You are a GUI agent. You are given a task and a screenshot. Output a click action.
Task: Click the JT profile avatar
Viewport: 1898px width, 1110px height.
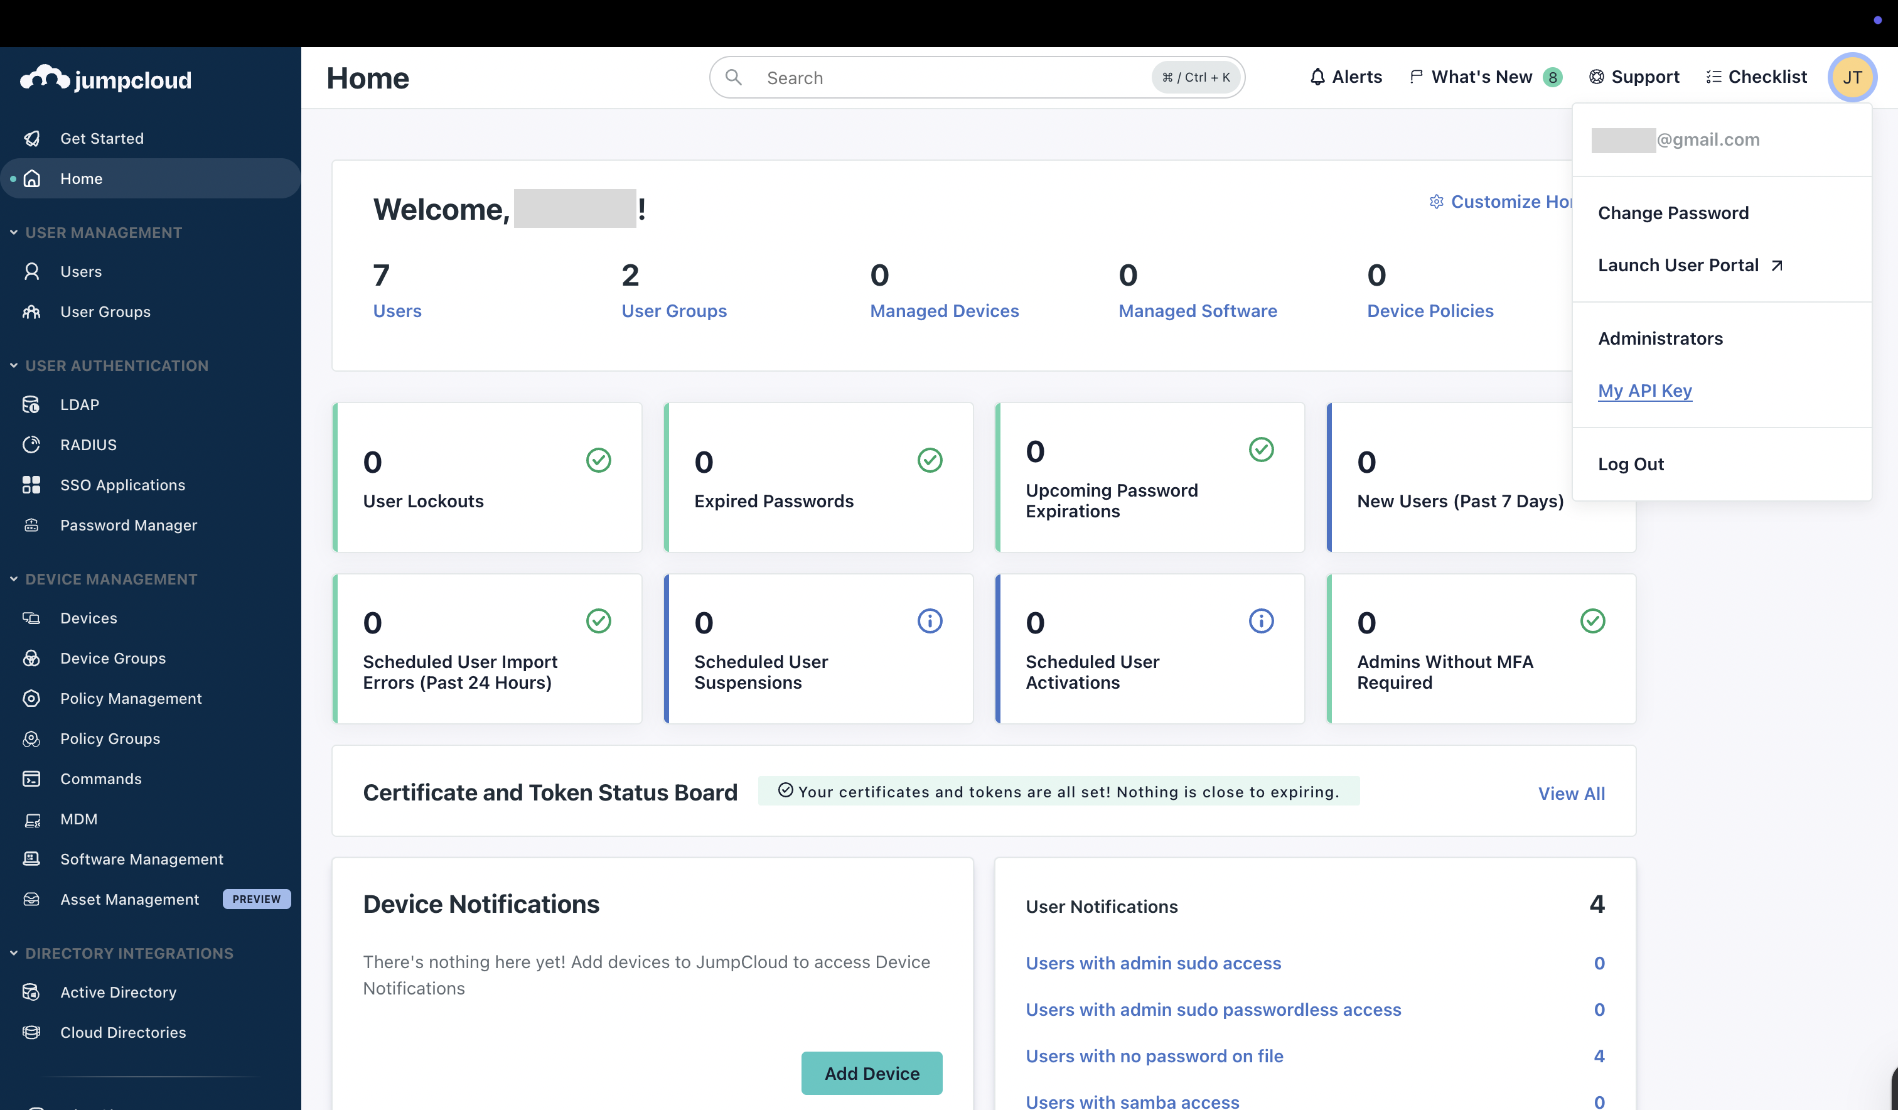click(x=1852, y=77)
